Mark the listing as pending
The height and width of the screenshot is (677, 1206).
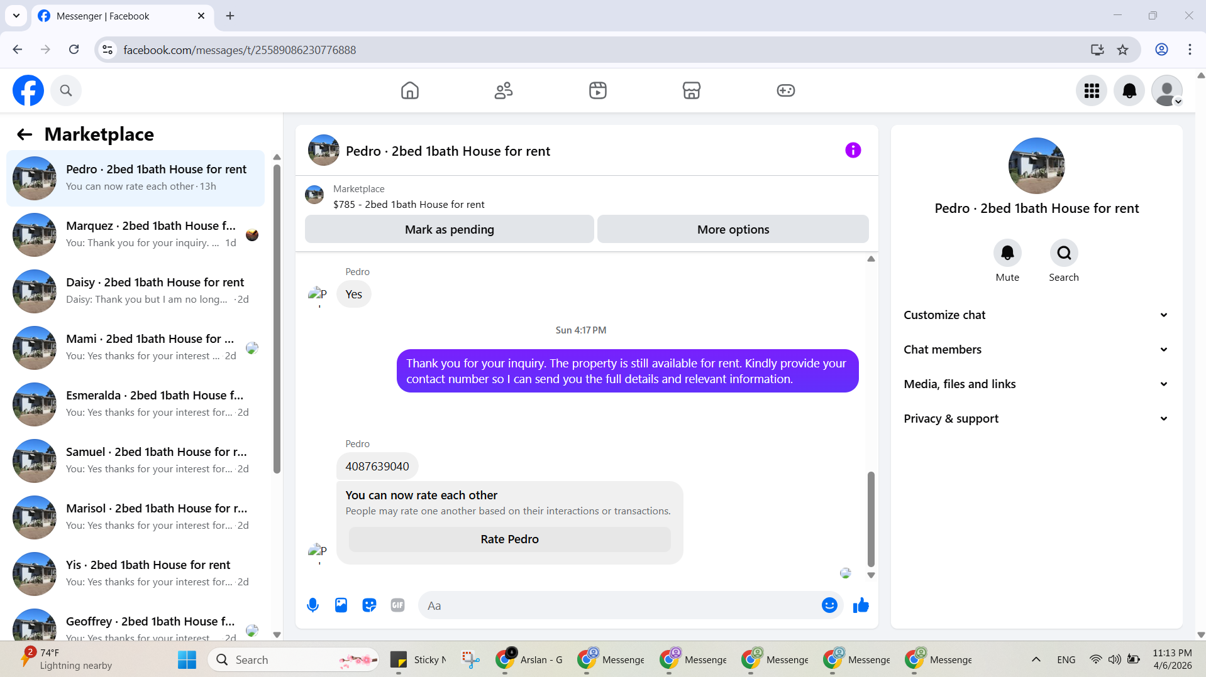pyautogui.click(x=449, y=229)
